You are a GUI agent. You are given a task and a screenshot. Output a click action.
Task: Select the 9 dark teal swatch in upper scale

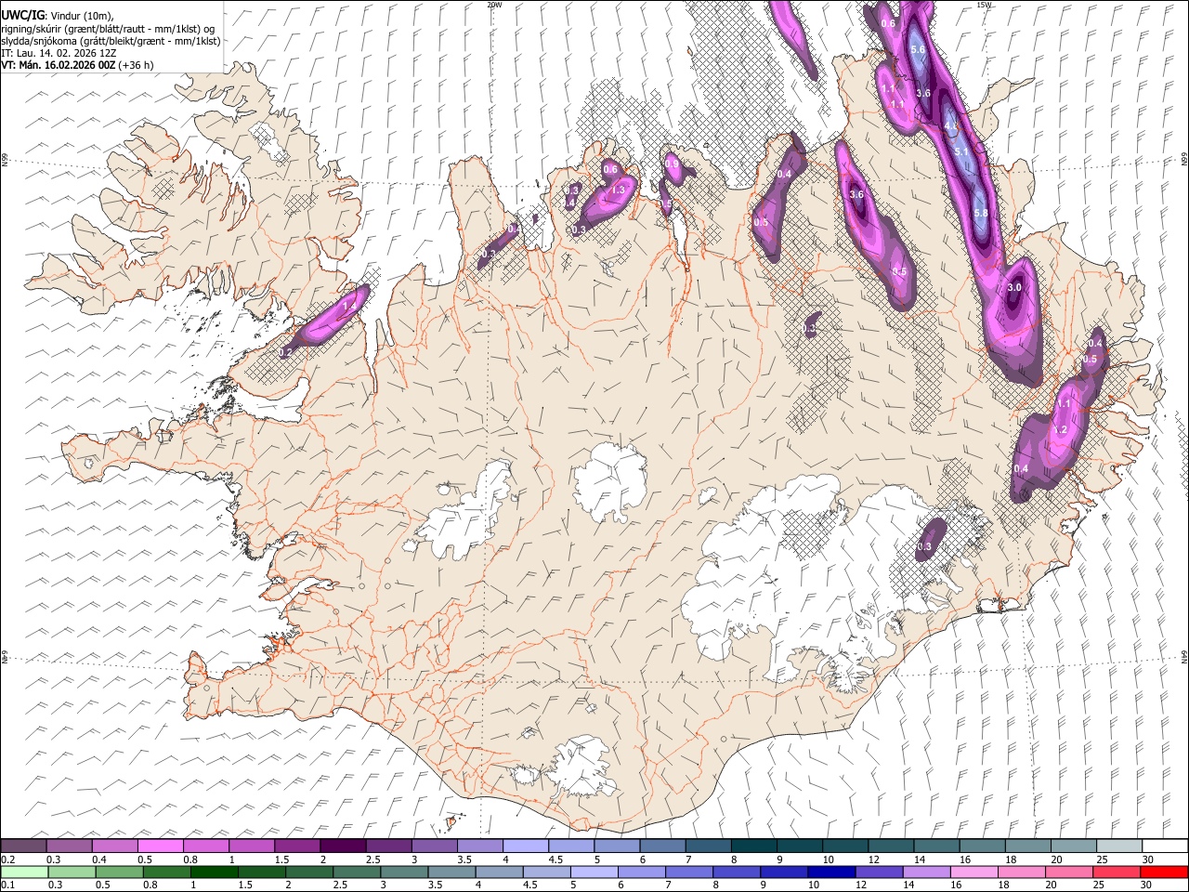[x=800, y=846]
